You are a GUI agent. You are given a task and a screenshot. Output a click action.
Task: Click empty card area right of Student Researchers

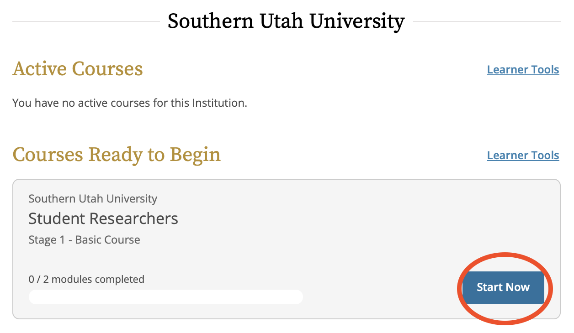366,219
